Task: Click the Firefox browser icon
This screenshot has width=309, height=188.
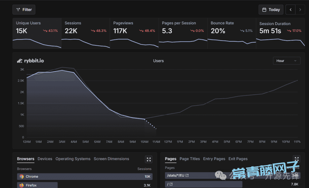Action: click(x=21, y=185)
